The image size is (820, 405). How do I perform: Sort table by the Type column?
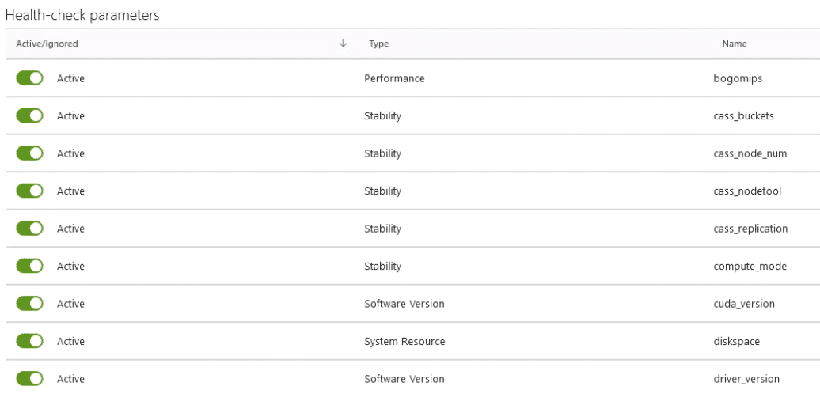click(x=378, y=44)
